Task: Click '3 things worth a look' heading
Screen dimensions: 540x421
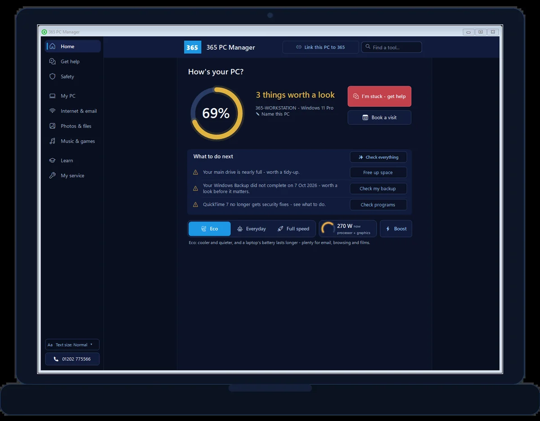Action: coord(295,95)
